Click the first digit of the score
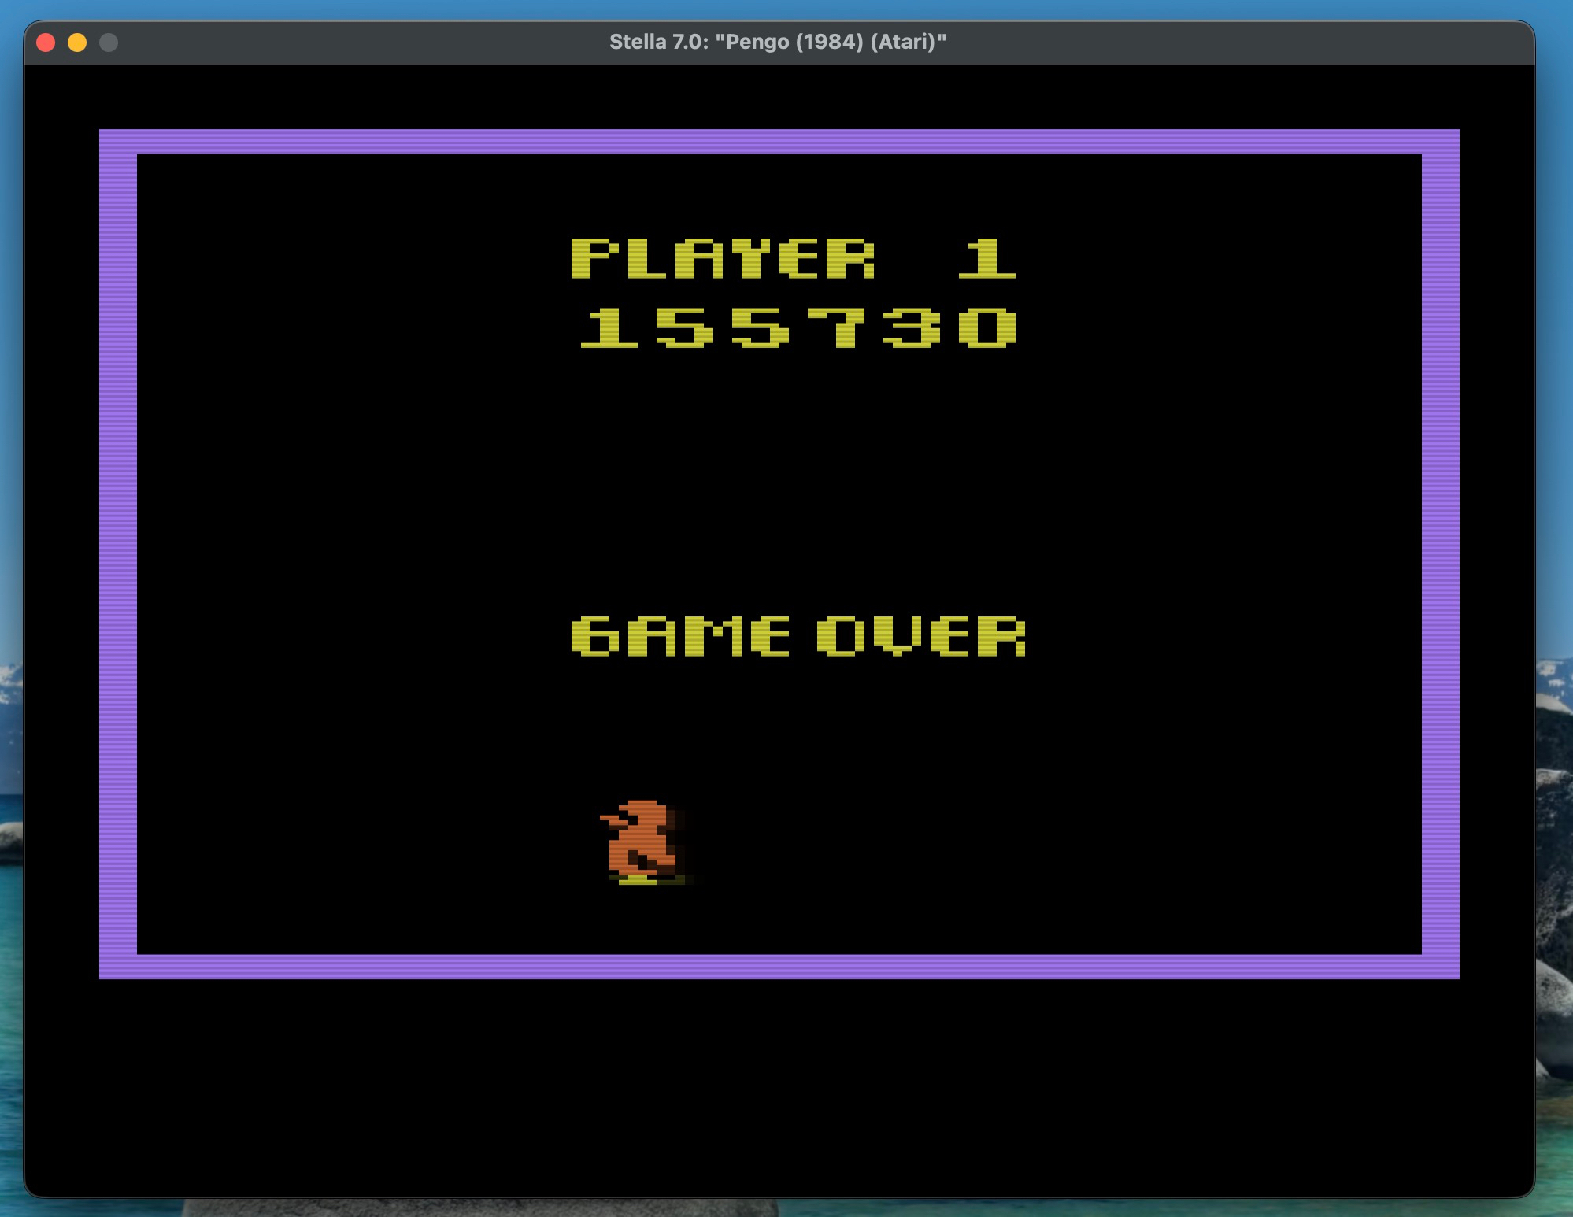The image size is (1573, 1217). 609,327
